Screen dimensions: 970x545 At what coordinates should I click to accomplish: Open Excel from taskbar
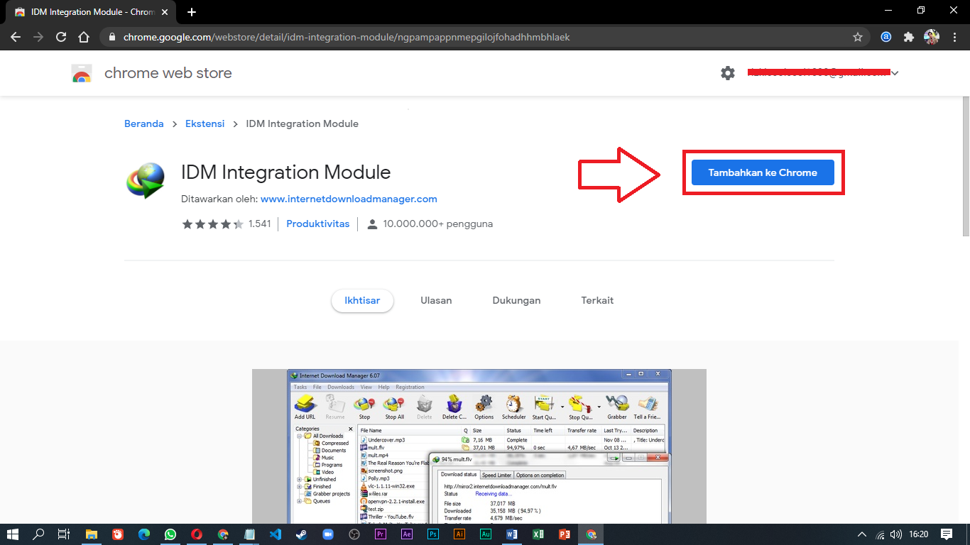[x=538, y=534]
